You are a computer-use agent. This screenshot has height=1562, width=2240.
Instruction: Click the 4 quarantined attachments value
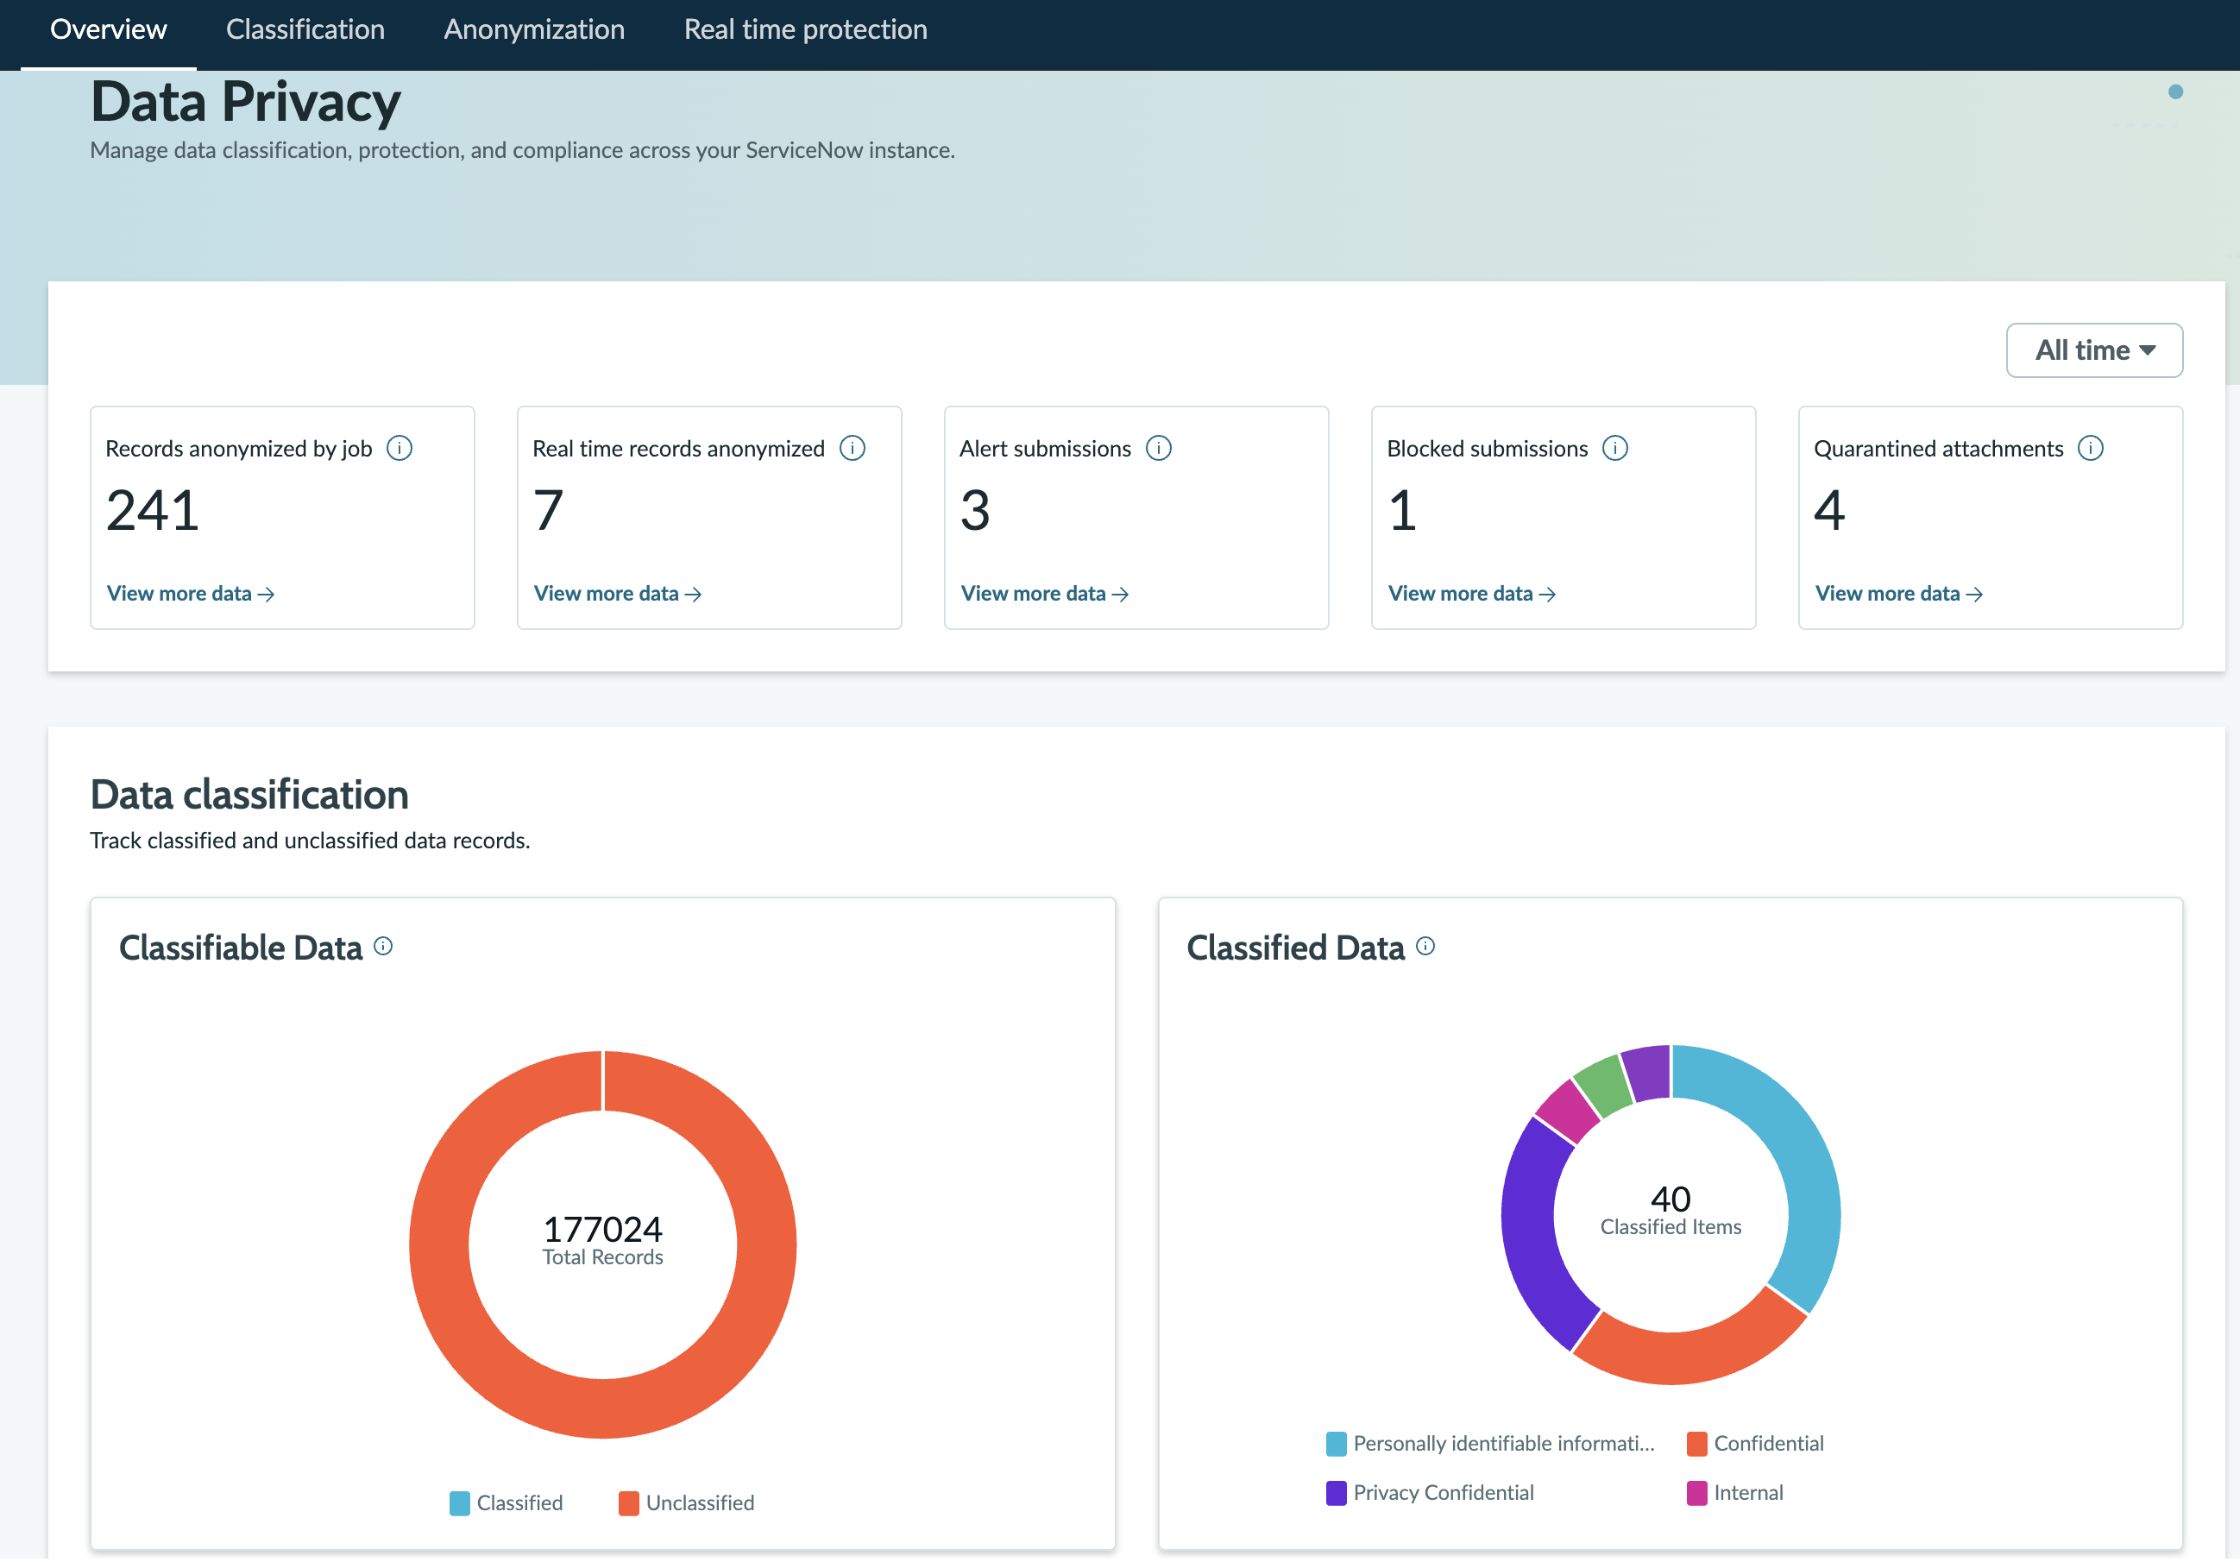pyautogui.click(x=1829, y=511)
